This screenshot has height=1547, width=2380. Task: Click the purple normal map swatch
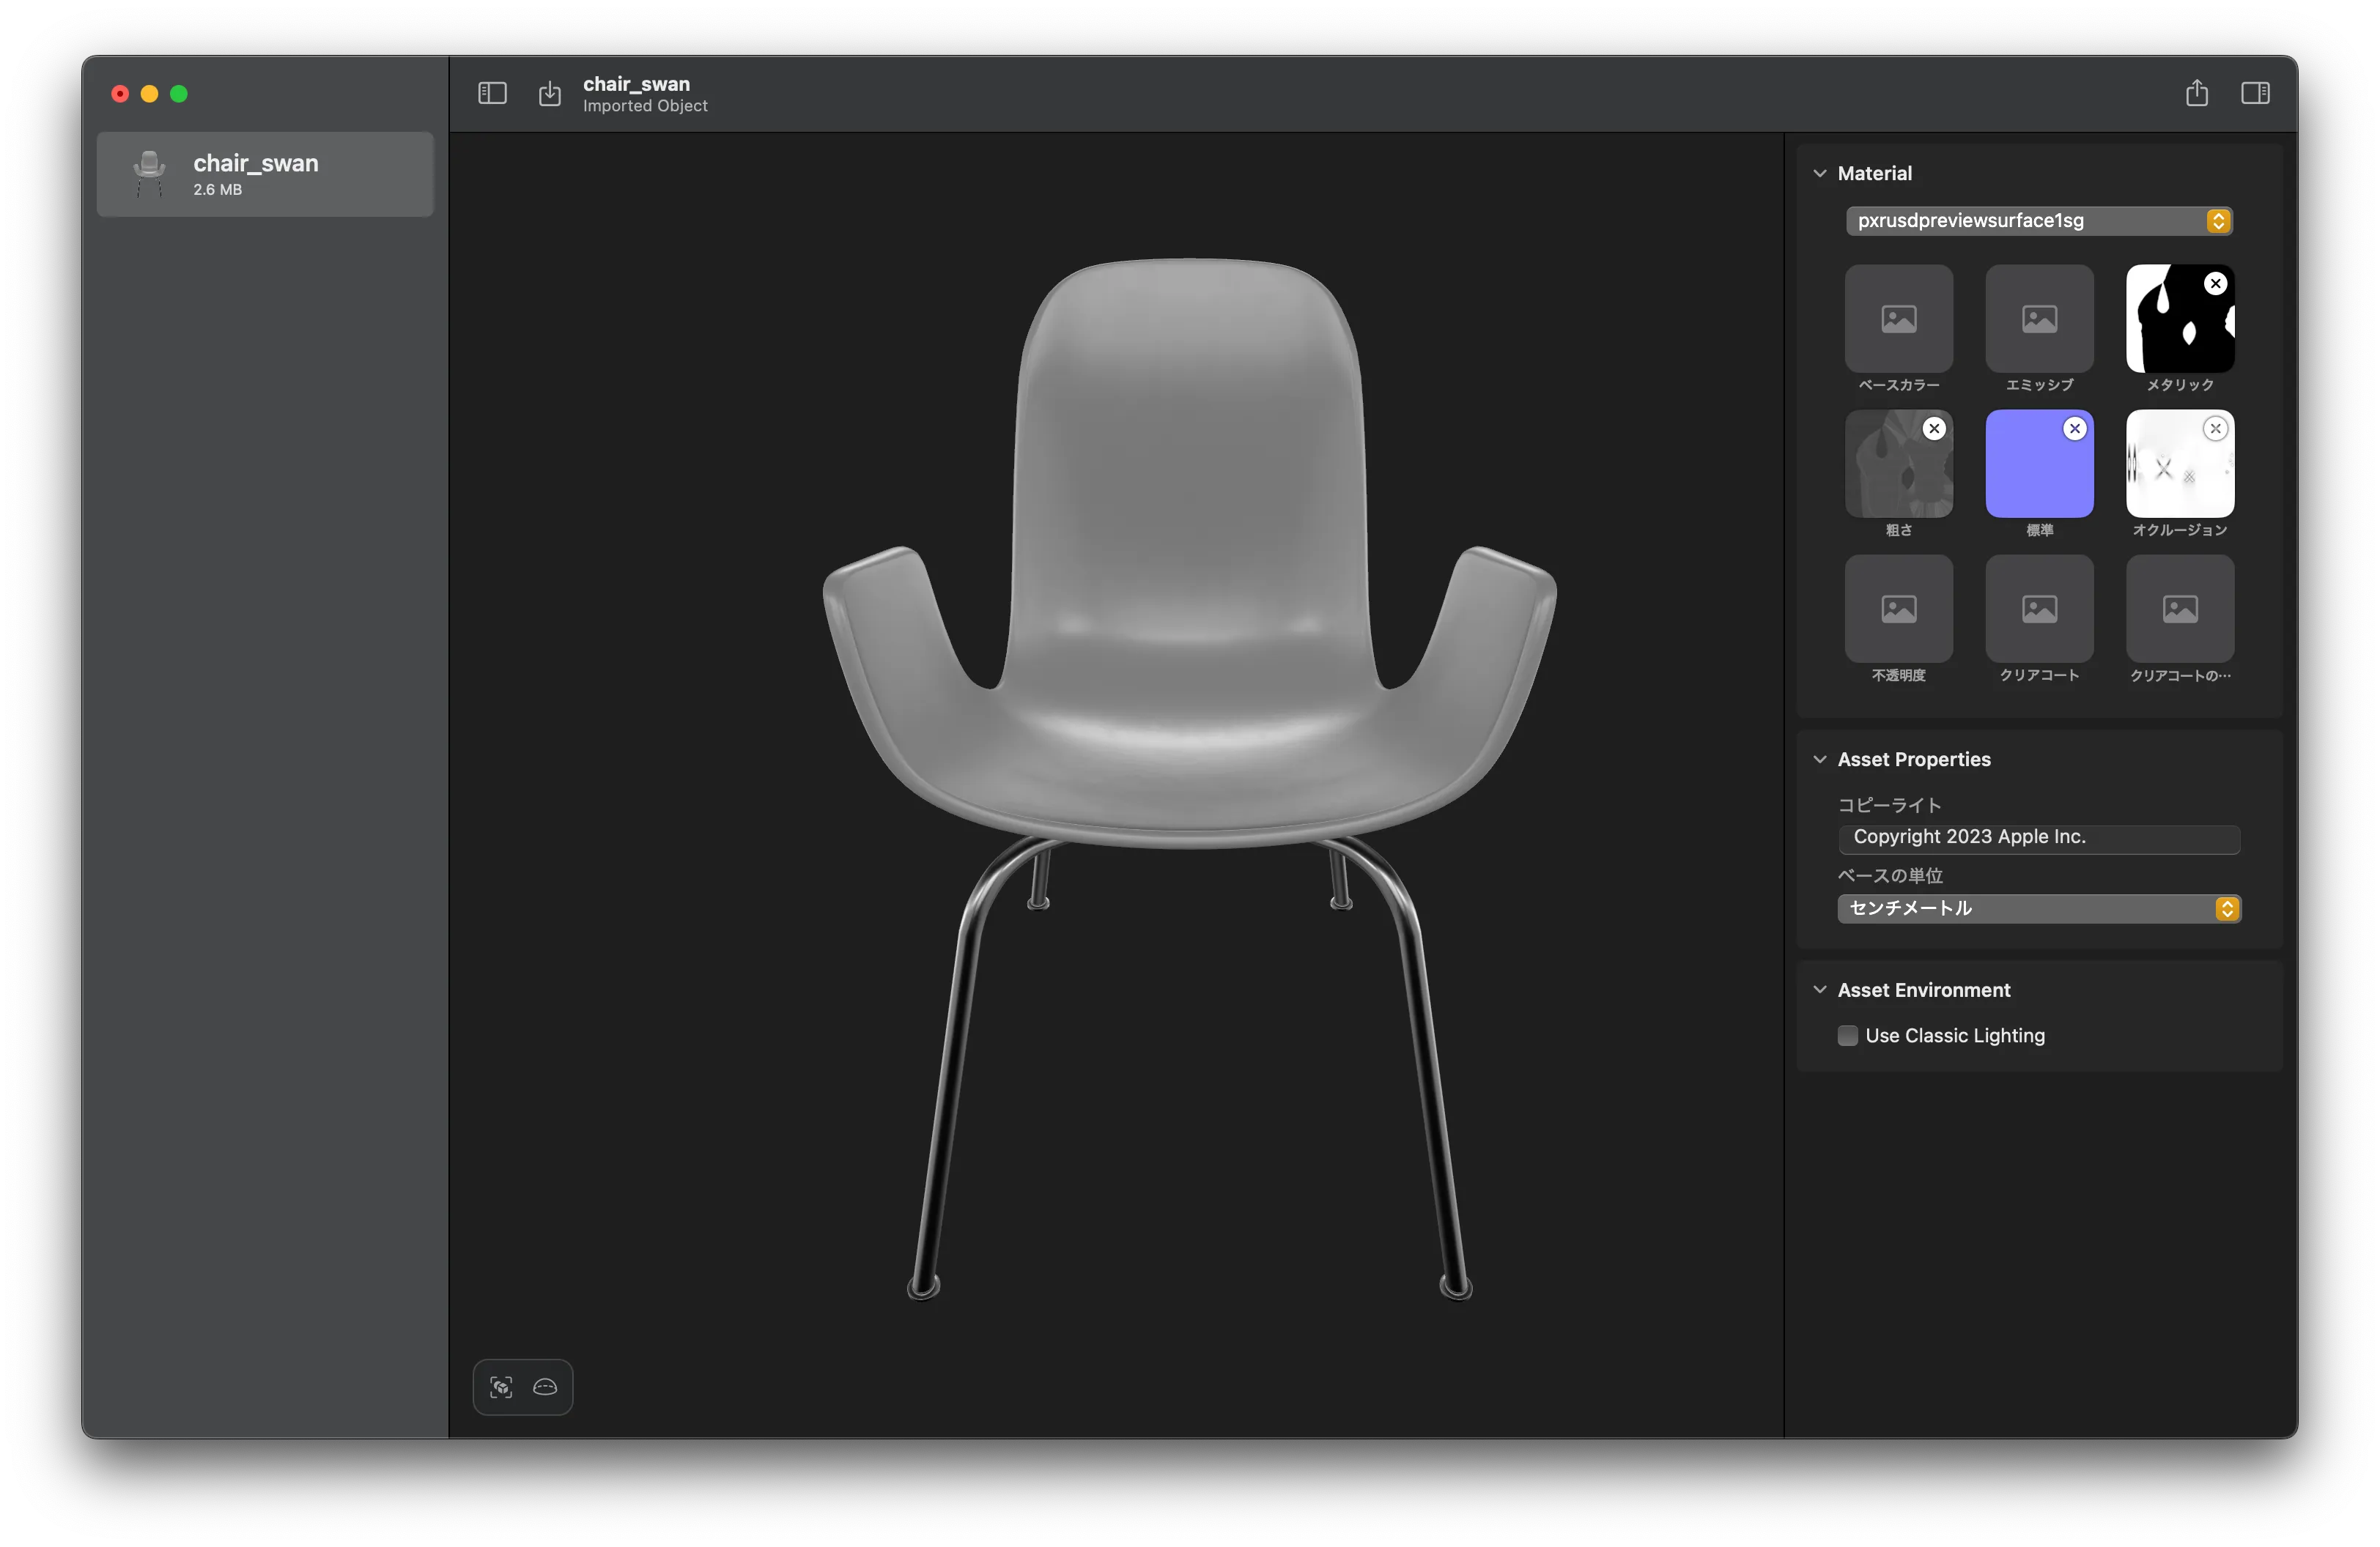point(2035,475)
